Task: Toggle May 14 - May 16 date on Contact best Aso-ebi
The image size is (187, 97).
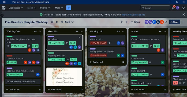Action: [140, 46]
